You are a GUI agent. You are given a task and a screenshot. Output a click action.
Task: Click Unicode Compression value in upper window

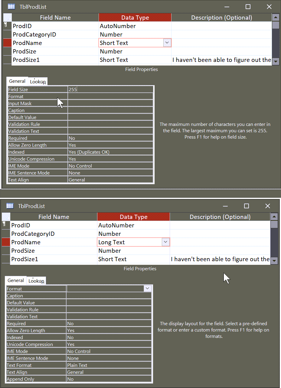(110, 159)
